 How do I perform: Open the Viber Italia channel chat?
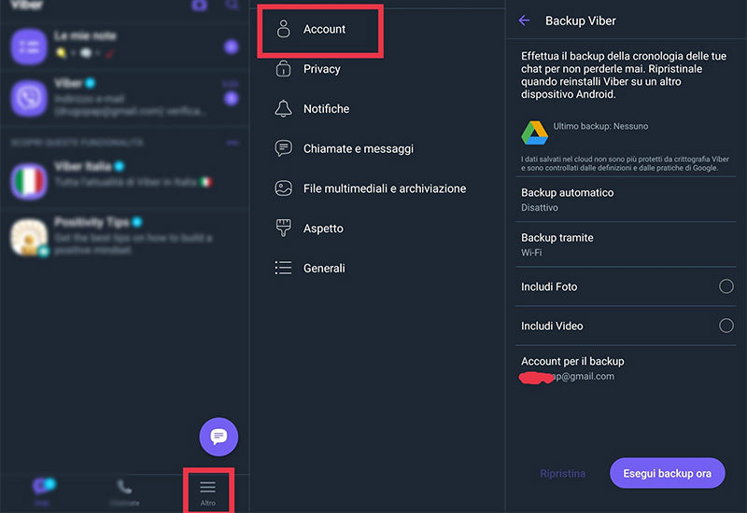pos(125,180)
